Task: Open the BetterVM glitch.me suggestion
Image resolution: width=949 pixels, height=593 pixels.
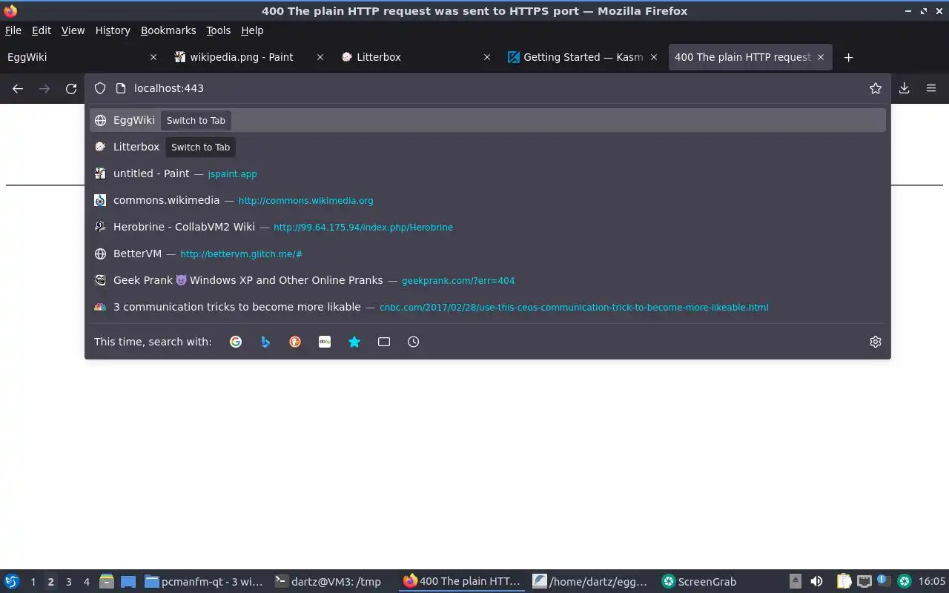Action: tap(488, 254)
